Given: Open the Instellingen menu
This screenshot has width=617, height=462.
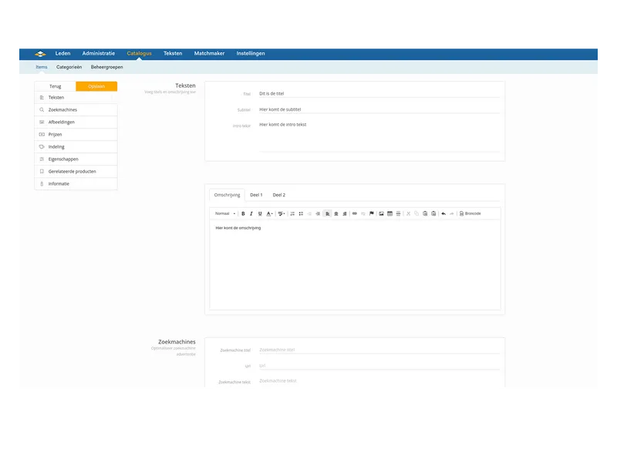Looking at the screenshot, I should click(251, 53).
